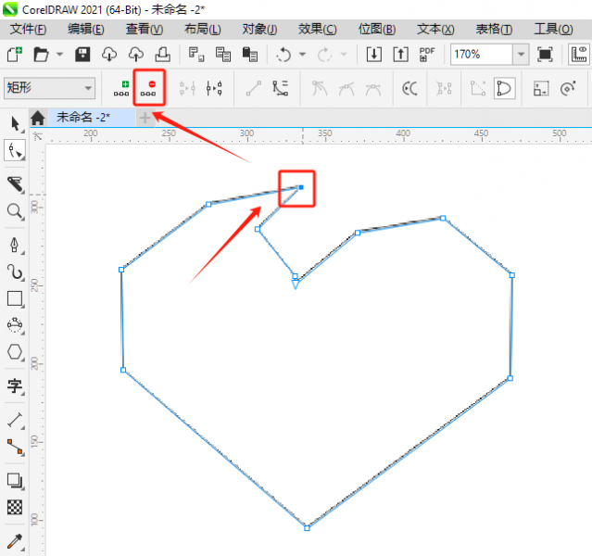
Task: Open the 效果(C) menu
Action: 318,30
